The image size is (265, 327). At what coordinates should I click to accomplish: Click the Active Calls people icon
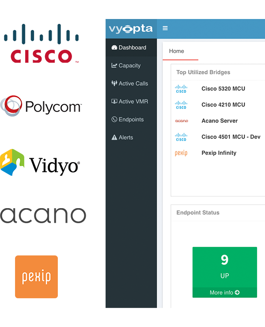pyautogui.click(x=114, y=84)
